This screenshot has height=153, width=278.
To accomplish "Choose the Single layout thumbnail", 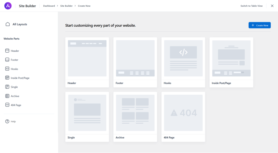I will point(87,113).
